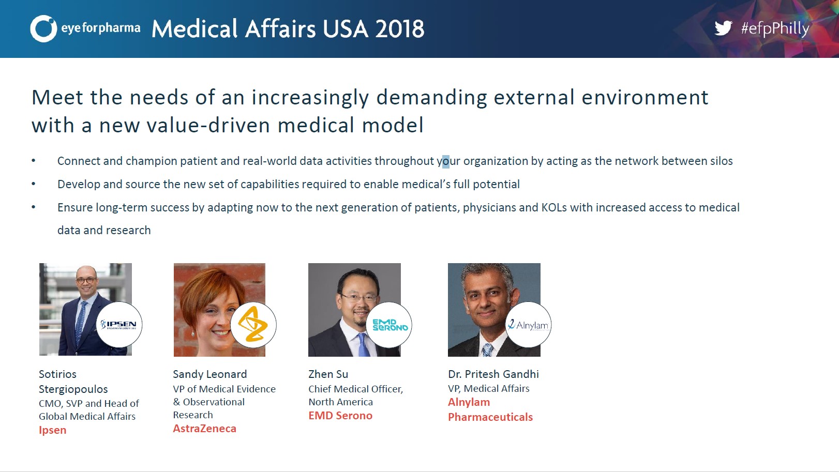Click the Ipsen logo badge
Image resolution: width=839 pixels, height=472 pixels.
point(119,324)
